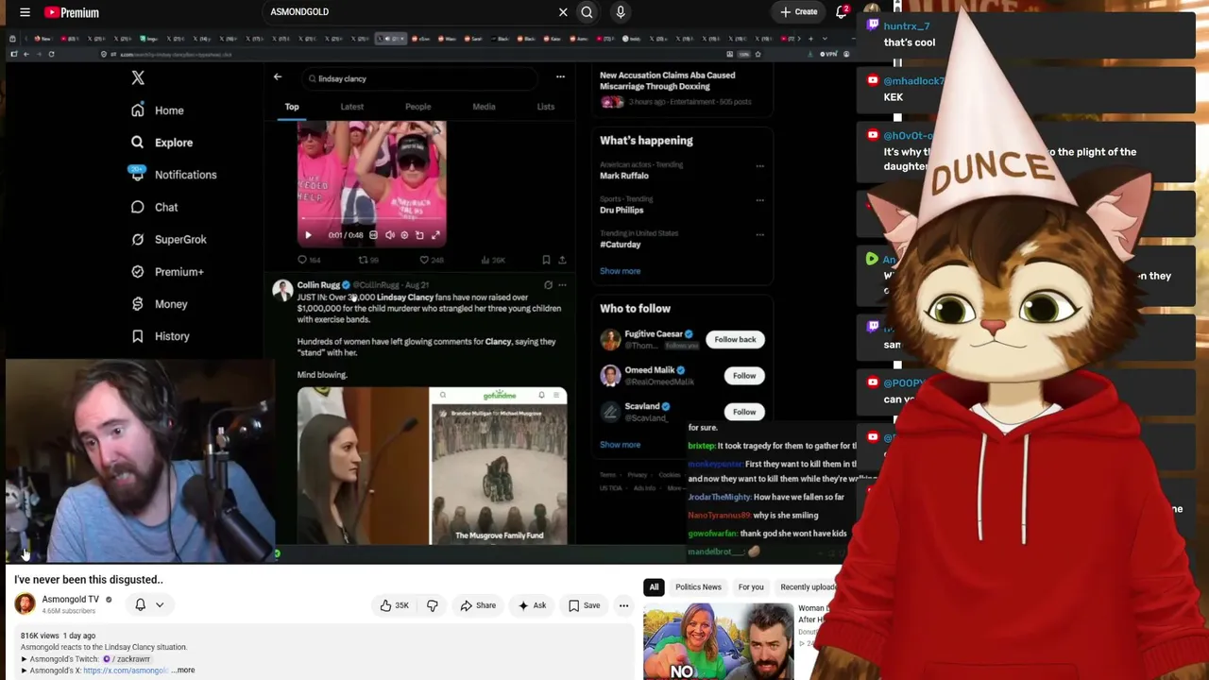Clear the ASMONGOLD search text
The width and height of the screenshot is (1209, 680).
pos(563,12)
